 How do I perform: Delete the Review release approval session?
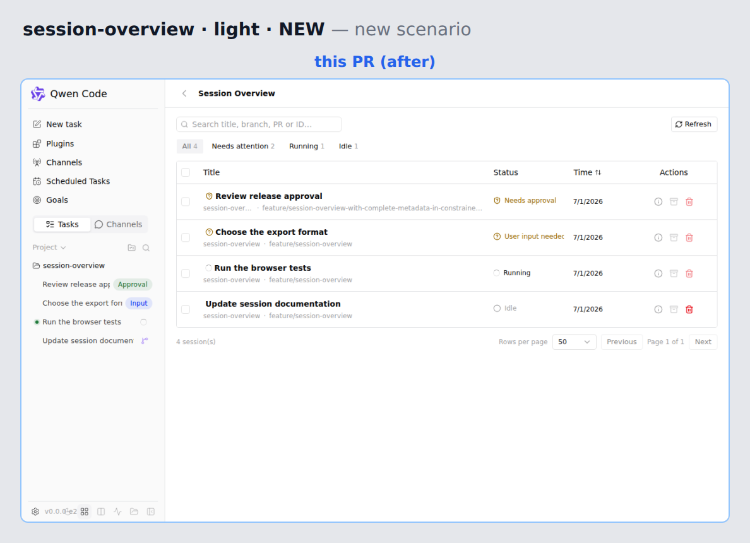[689, 201]
